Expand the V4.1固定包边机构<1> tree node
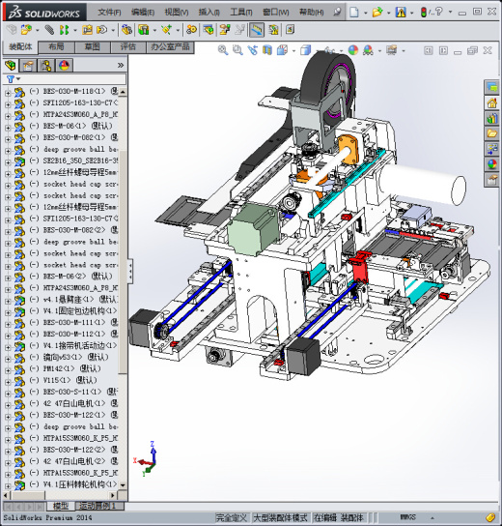This screenshot has width=502, height=526. (8, 312)
